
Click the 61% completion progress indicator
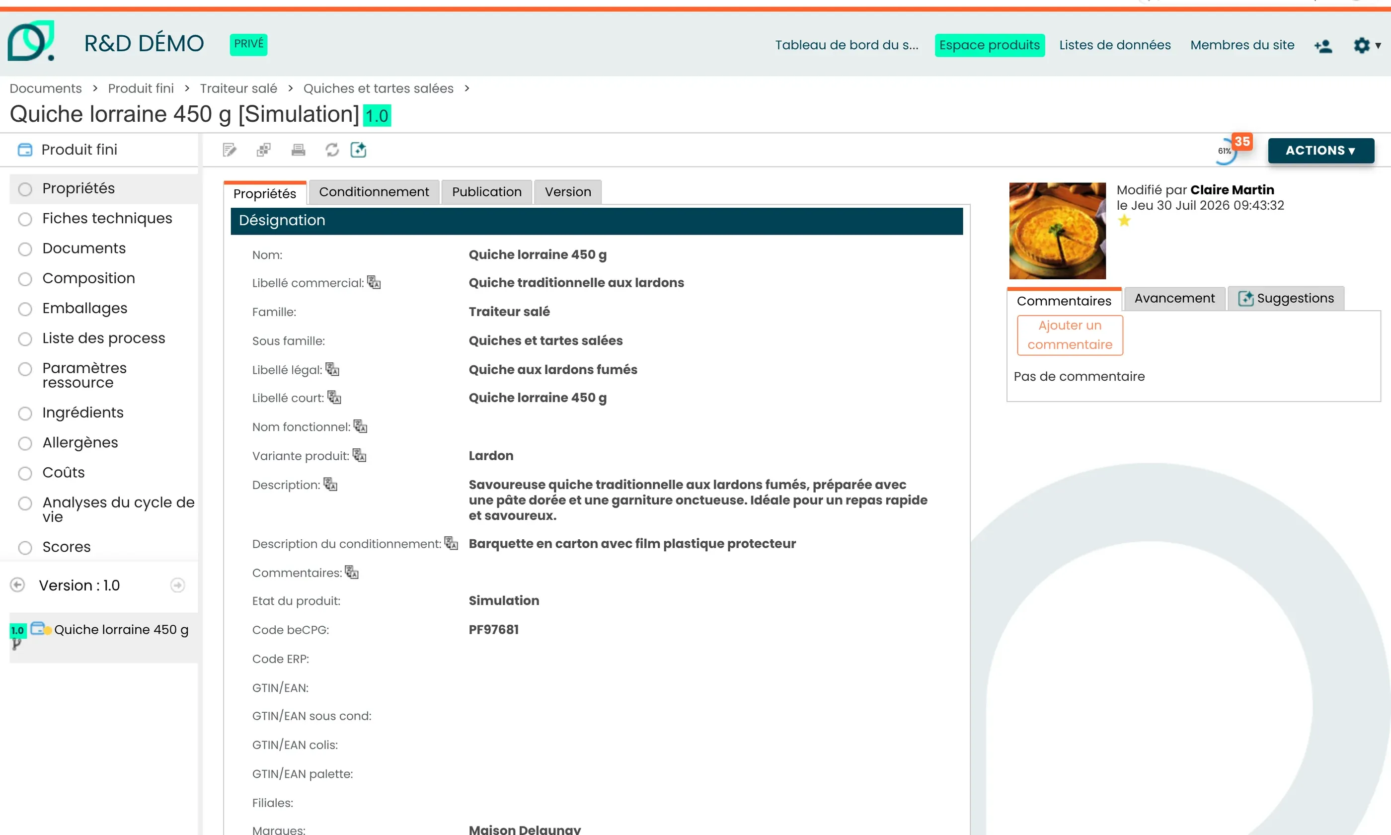click(1225, 152)
